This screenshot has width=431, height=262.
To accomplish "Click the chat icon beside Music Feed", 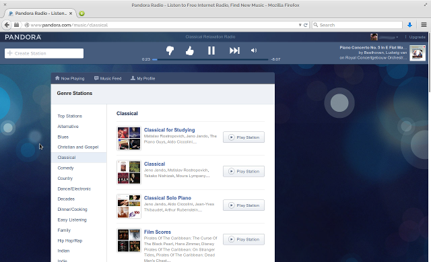I will click(96, 78).
